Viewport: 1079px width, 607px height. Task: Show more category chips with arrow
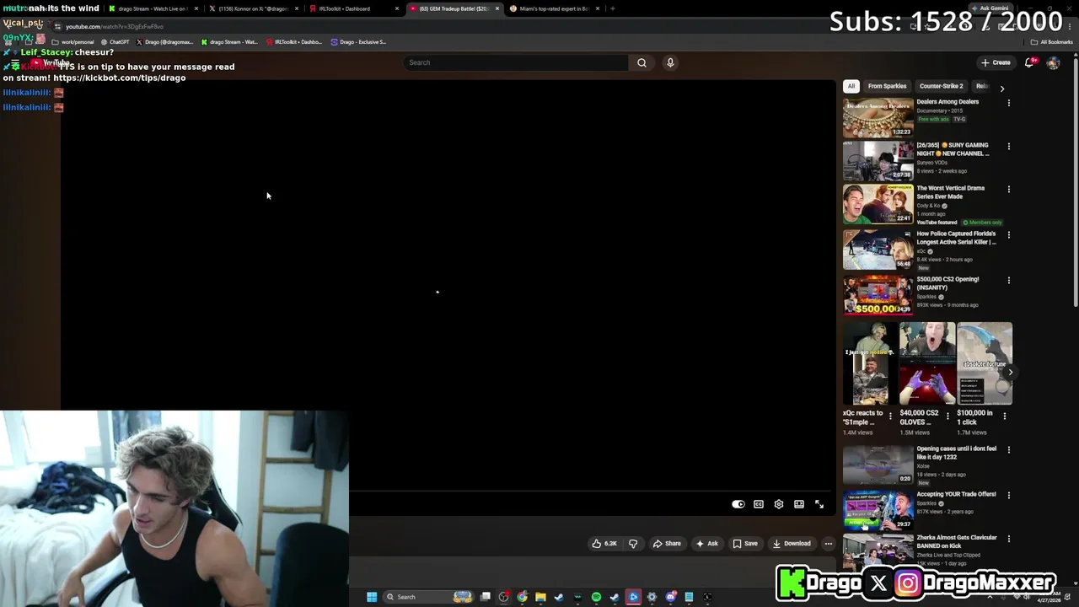[x=1001, y=88]
